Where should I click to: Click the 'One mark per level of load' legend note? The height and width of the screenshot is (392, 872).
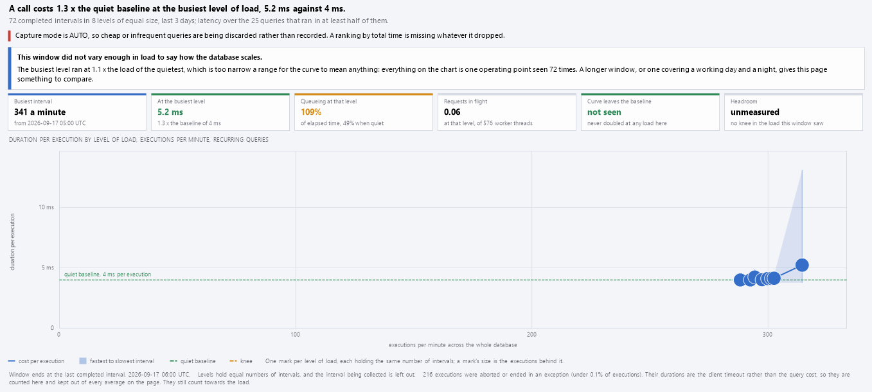pyautogui.click(x=414, y=361)
